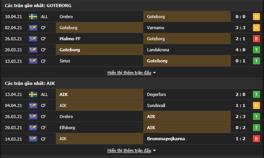The height and width of the screenshot is (158, 264).
Task: Click the H result badge for AIK vs Sundsvall
Action: tap(256, 105)
